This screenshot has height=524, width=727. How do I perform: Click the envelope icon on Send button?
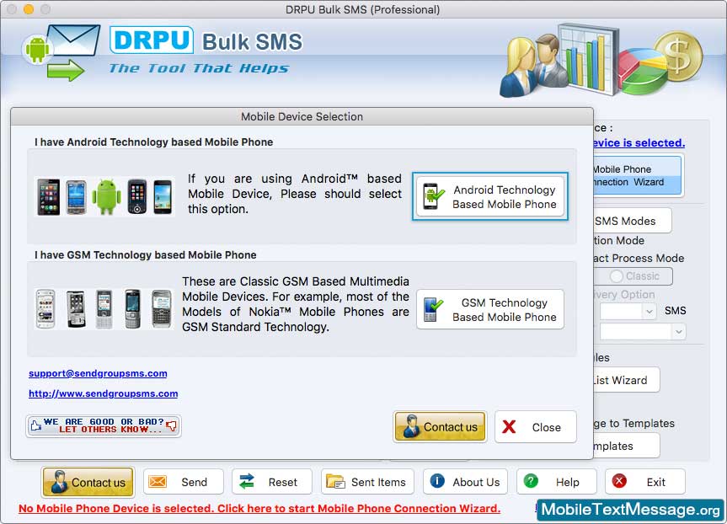(x=158, y=481)
